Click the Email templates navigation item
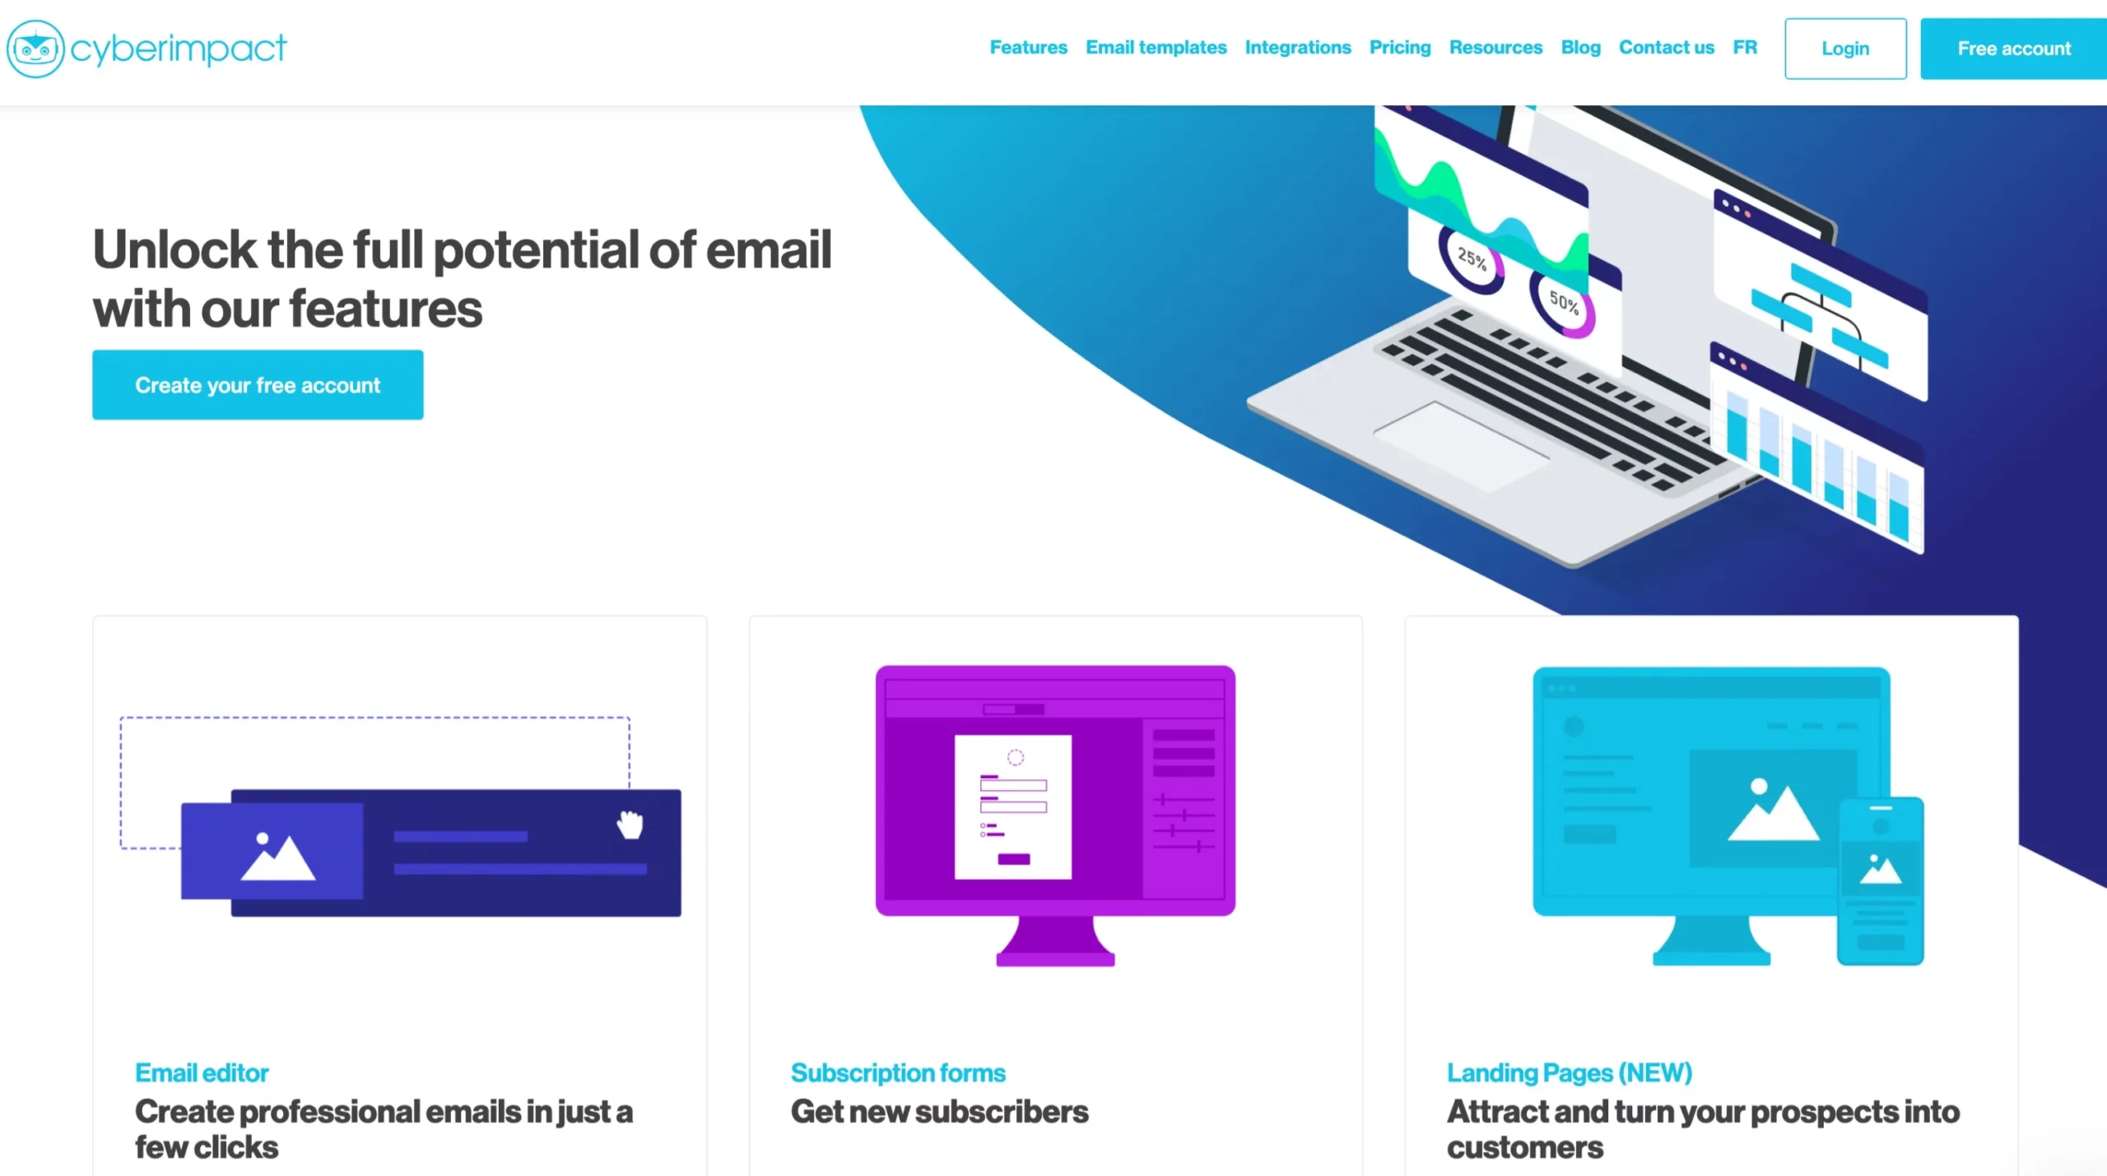This screenshot has height=1176, width=2107. tap(1156, 48)
